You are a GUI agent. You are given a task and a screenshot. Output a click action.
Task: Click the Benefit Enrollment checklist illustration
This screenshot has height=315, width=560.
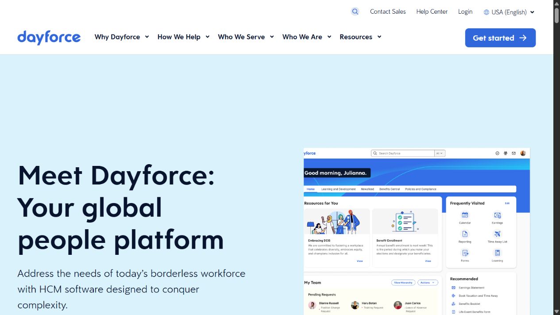click(405, 222)
